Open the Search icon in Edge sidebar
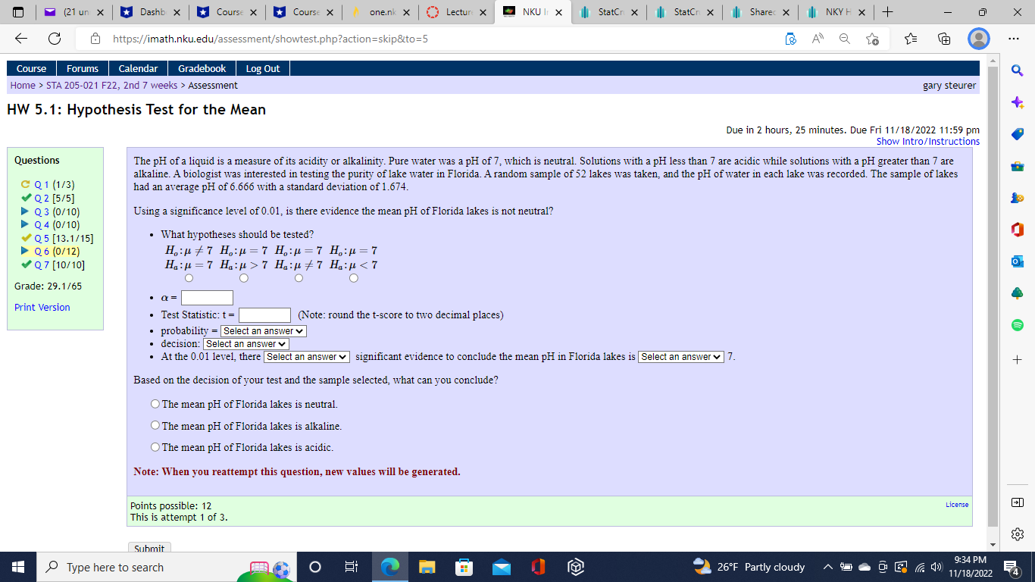 coord(1017,70)
